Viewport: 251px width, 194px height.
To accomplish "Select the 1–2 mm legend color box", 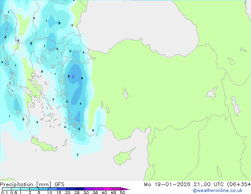I will (x=25, y=189).
